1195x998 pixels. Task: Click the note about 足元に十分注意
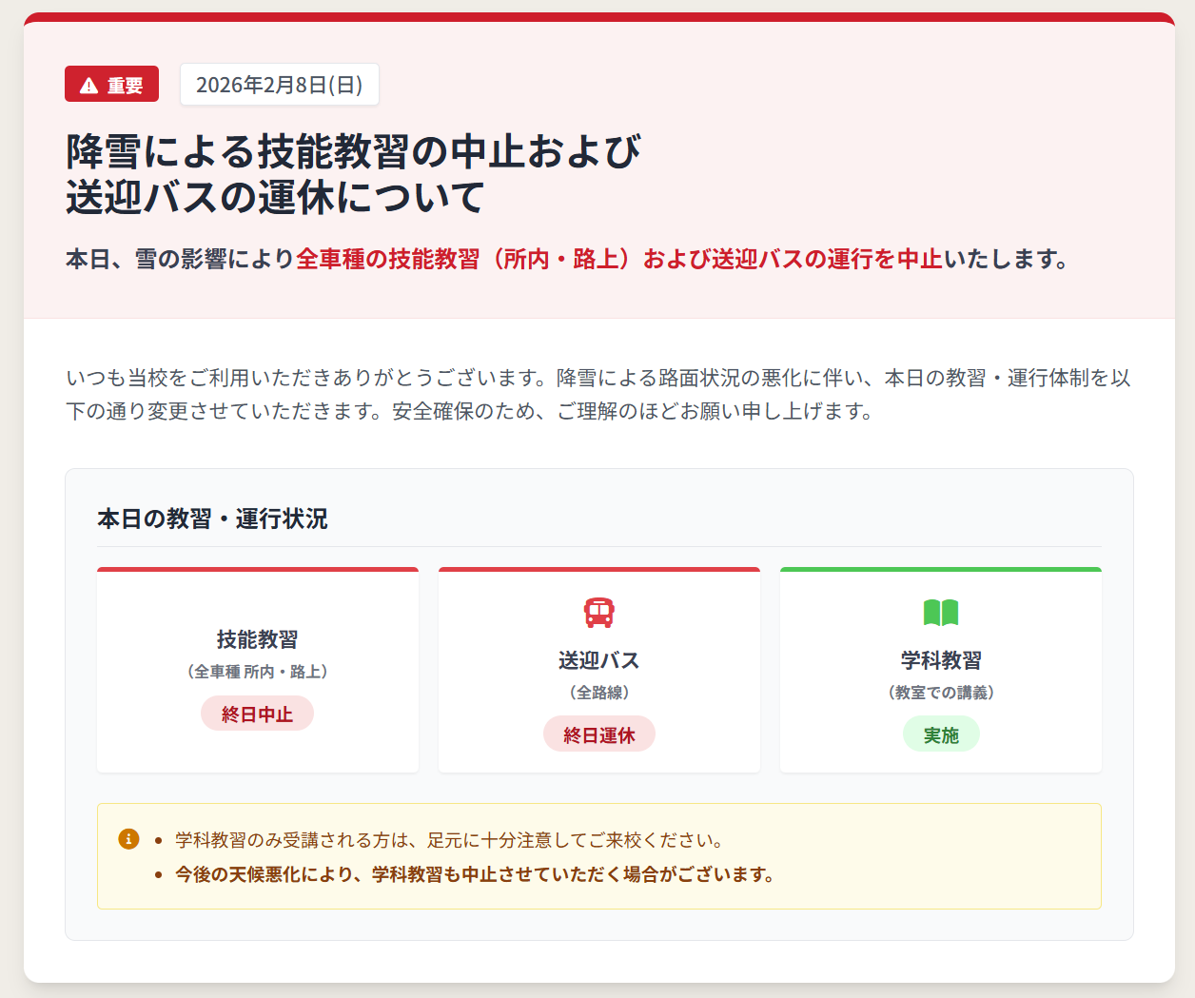point(451,840)
